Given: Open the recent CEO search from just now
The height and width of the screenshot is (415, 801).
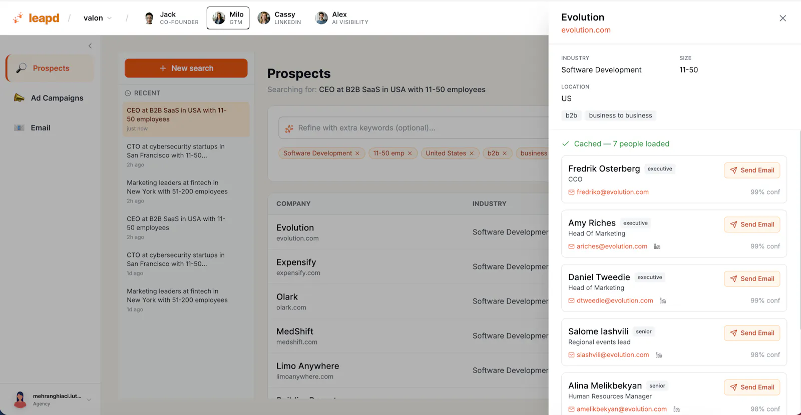Looking at the screenshot, I should [x=186, y=119].
